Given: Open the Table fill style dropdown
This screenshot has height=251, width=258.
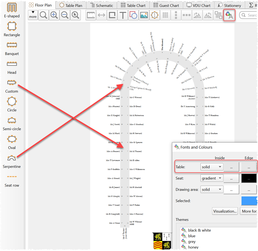Looking at the screenshot, I should [x=212, y=167].
